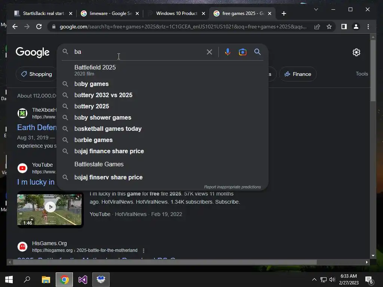Click the TheXboxHub result favicon
Screen dimensions: 383x287
click(22, 113)
